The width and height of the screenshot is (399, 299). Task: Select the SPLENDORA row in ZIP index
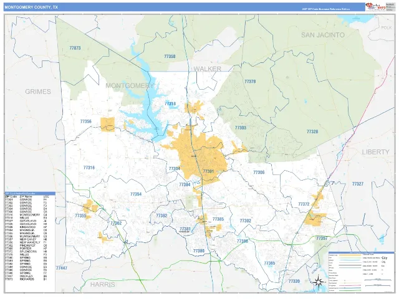pyautogui.click(x=27, y=252)
